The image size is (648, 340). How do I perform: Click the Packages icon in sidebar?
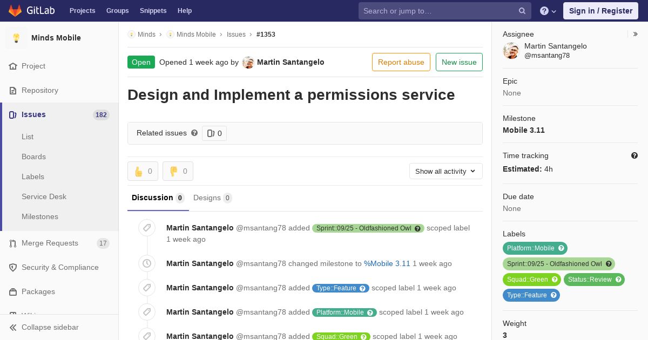13,292
